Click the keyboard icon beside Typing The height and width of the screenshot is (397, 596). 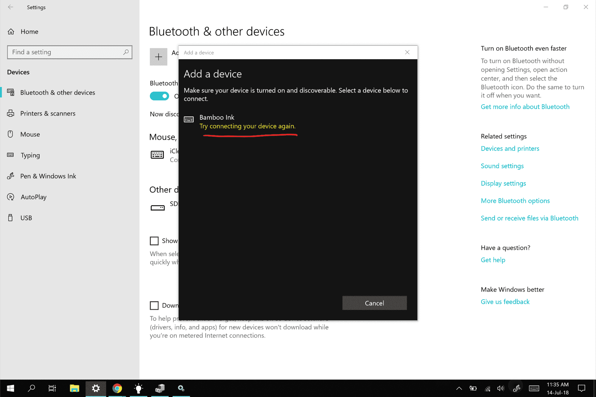10,155
